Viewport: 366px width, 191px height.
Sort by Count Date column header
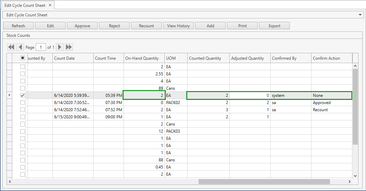pyautogui.click(x=73, y=58)
